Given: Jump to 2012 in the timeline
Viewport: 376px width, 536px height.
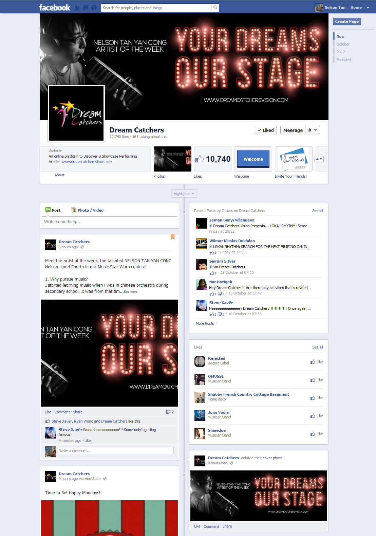Looking at the screenshot, I should 340,52.
